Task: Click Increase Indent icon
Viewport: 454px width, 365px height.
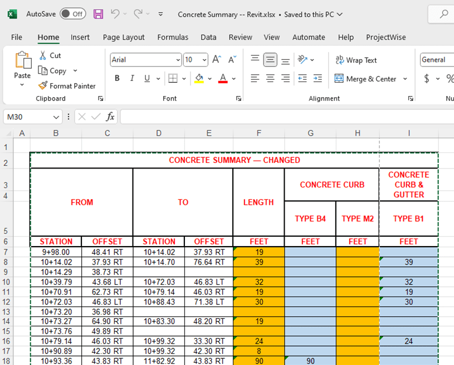Action: 318,78
